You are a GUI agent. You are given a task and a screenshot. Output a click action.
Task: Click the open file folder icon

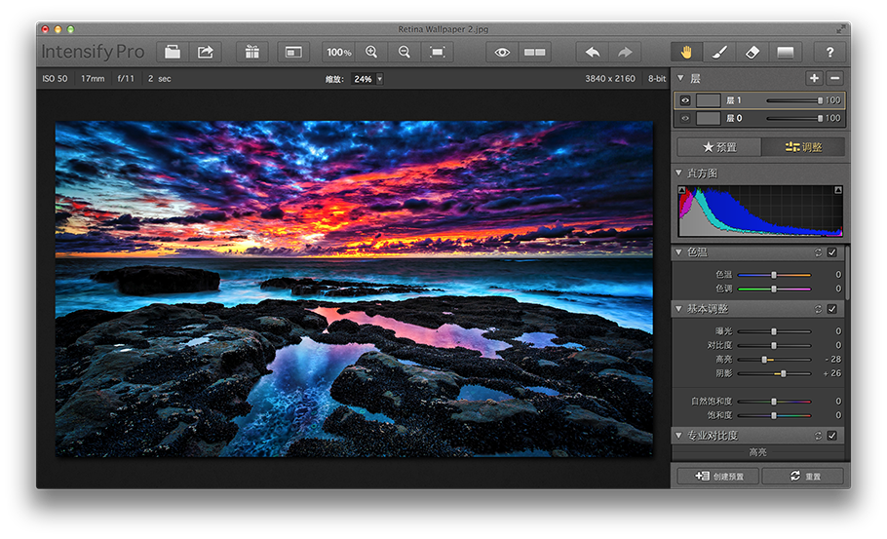coord(173,53)
